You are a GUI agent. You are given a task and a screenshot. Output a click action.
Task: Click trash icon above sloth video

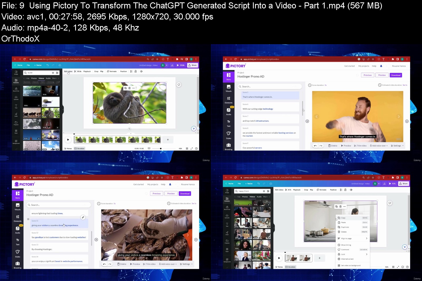pyautogui.click(x=130, y=88)
